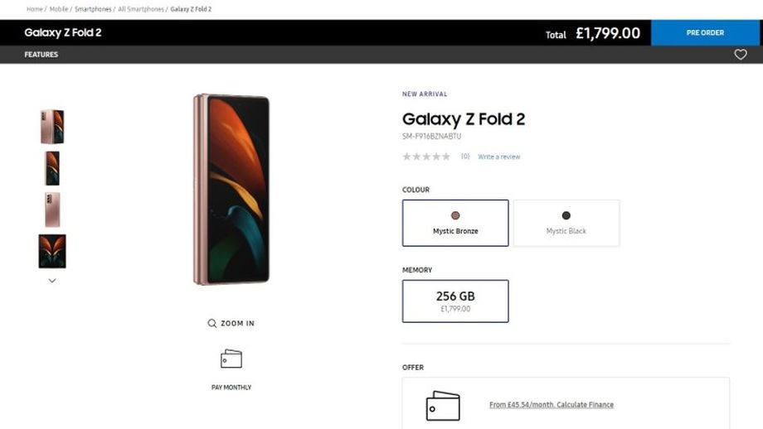Viewport: 763px width, 429px height.
Task: Click the Mystic Bronze colour dot
Action: [455, 215]
